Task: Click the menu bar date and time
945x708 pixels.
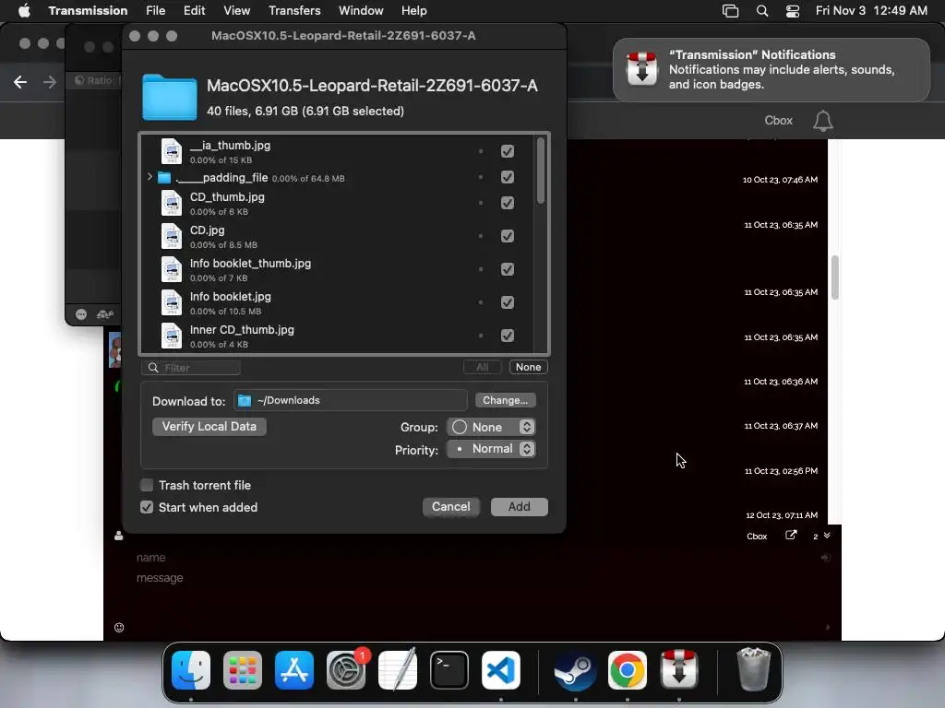Action: coord(871,10)
